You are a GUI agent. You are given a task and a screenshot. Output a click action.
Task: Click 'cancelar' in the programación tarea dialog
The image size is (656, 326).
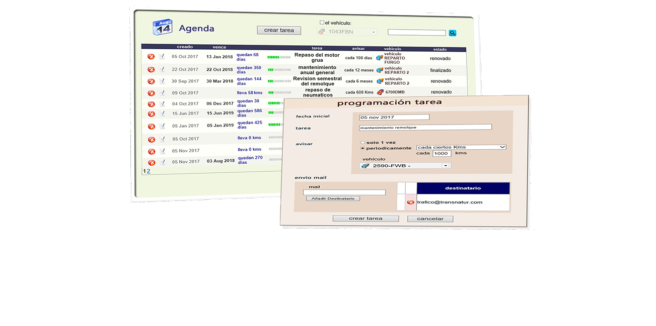coord(430,219)
